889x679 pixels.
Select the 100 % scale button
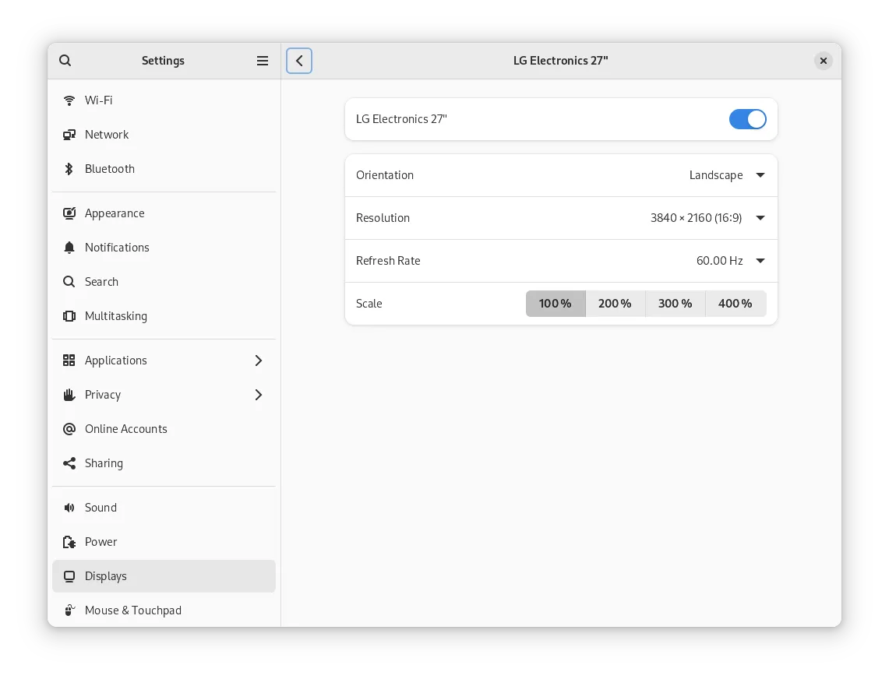tap(555, 304)
